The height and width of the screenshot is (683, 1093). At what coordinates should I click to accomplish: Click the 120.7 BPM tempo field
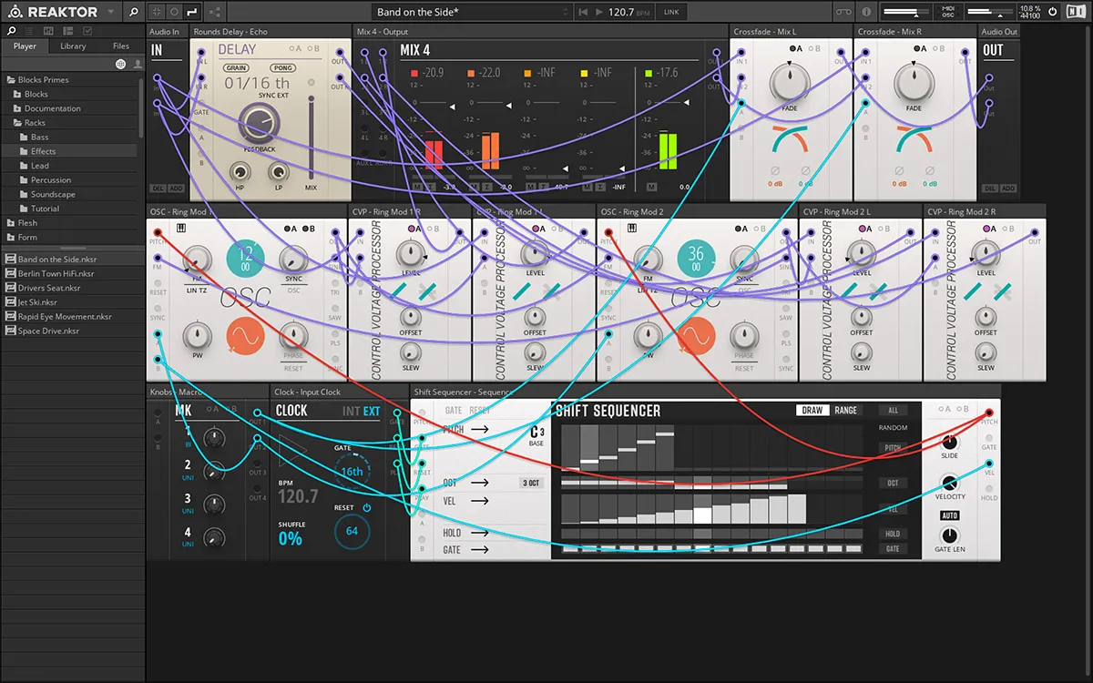pos(627,13)
